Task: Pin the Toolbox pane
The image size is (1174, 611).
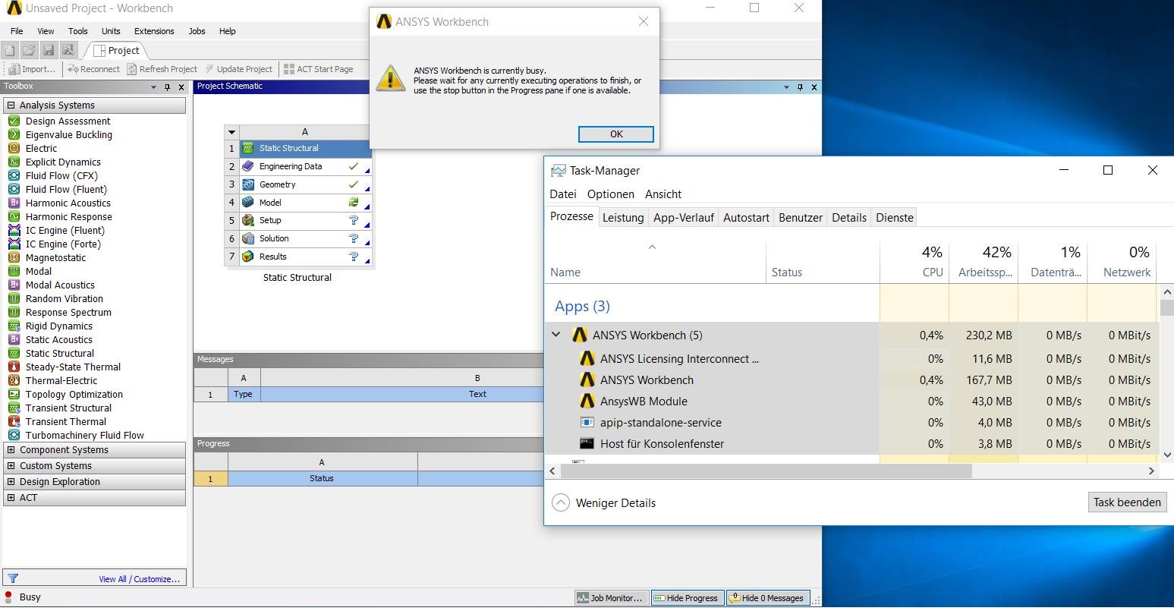Action: pyautogui.click(x=168, y=87)
